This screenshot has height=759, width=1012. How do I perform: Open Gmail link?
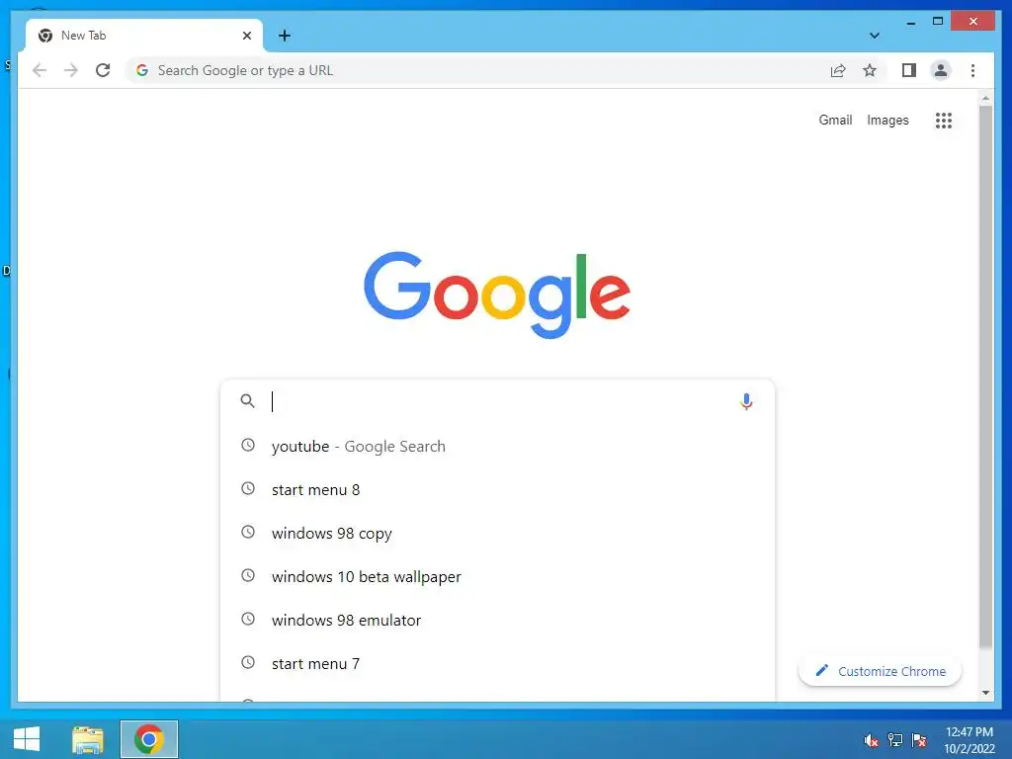coord(835,120)
